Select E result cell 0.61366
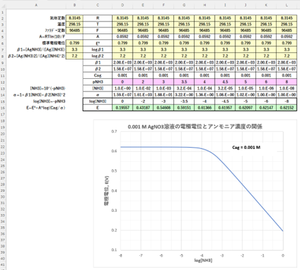Viewport: 300px width, 270px height. pos(205,108)
